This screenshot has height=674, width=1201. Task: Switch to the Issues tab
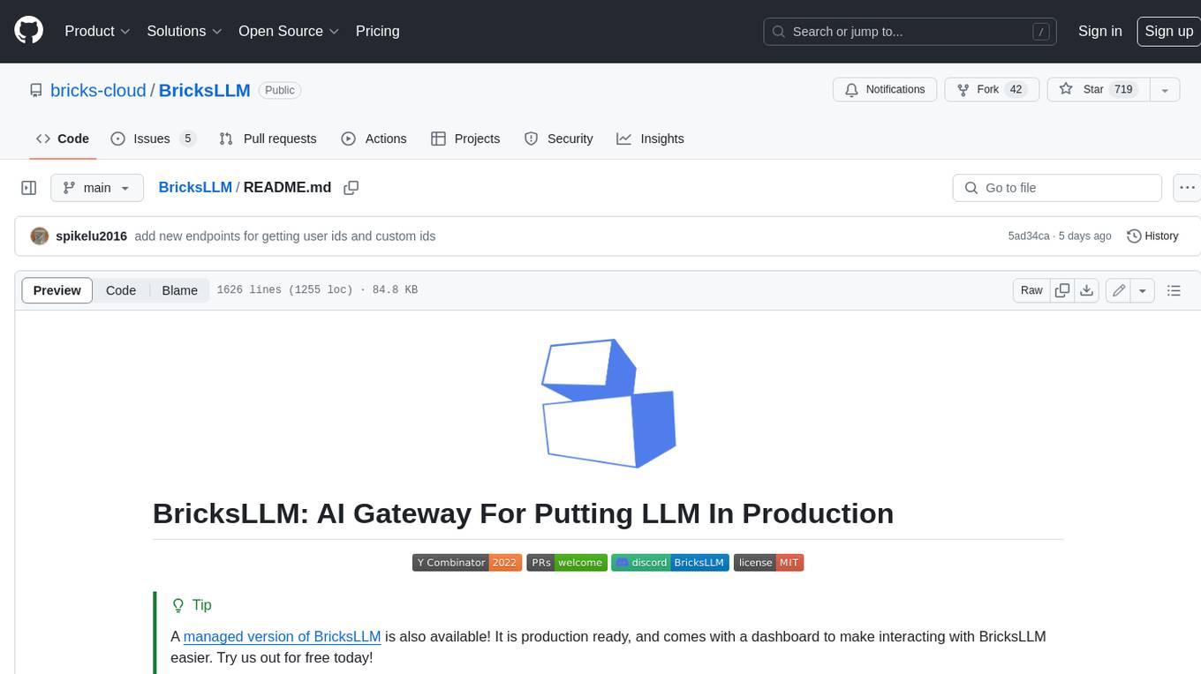[152, 139]
